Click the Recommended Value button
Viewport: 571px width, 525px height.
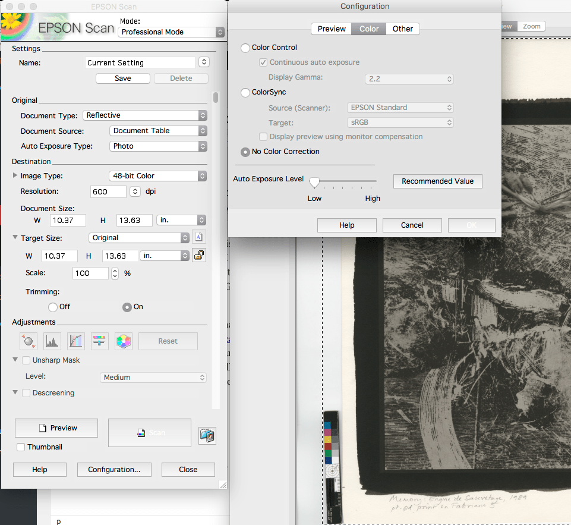[438, 181]
